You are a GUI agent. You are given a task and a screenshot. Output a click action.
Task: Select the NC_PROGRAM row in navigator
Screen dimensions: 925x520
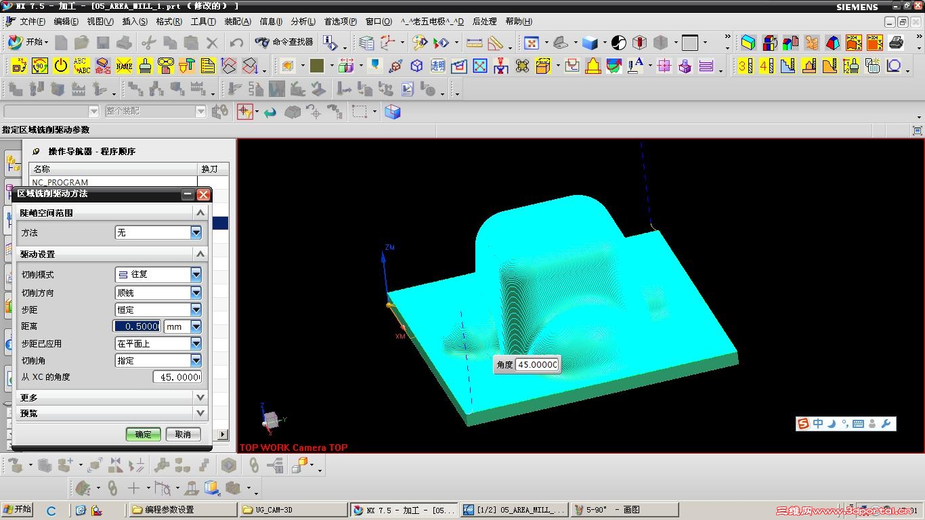(x=114, y=182)
